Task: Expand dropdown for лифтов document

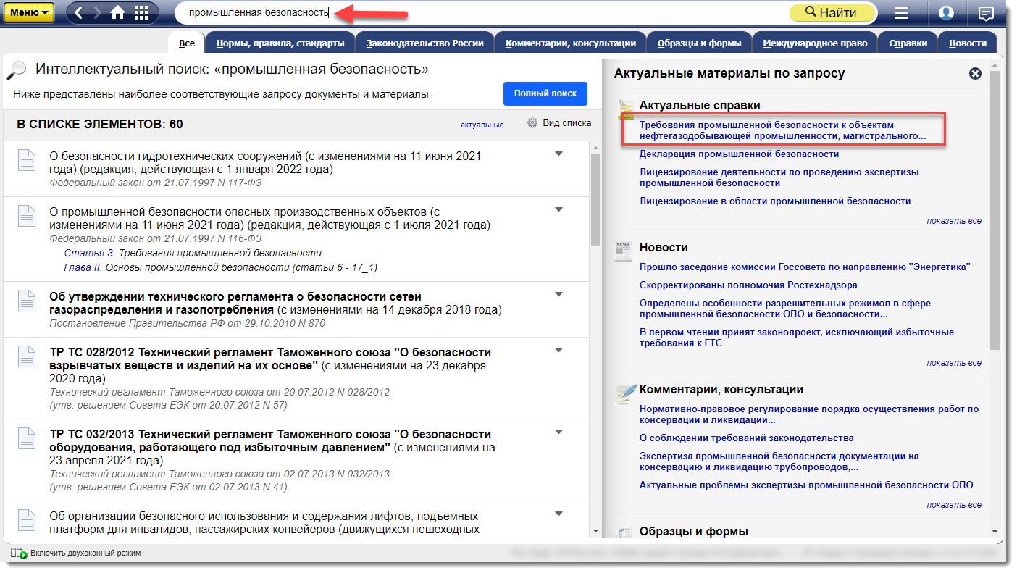Action: click(558, 514)
